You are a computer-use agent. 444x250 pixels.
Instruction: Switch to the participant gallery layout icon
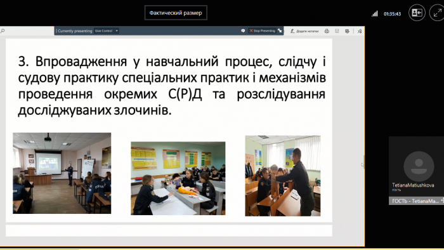(417, 13)
